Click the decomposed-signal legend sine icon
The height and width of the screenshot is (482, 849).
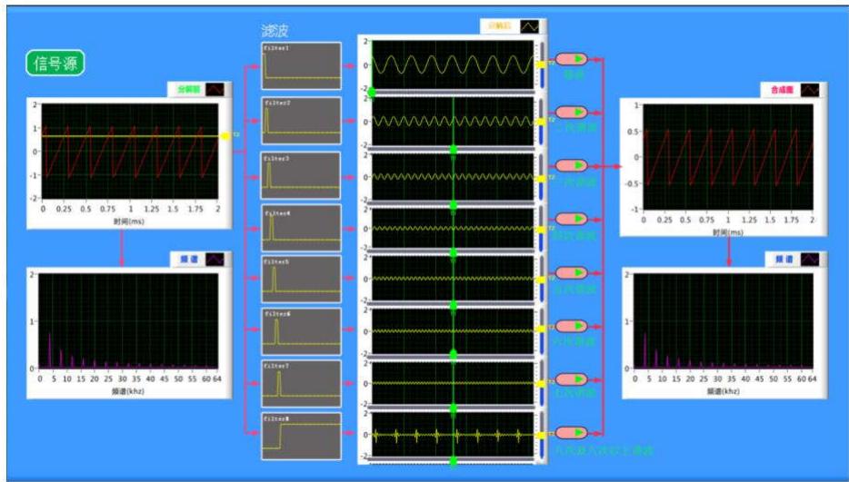click(529, 27)
